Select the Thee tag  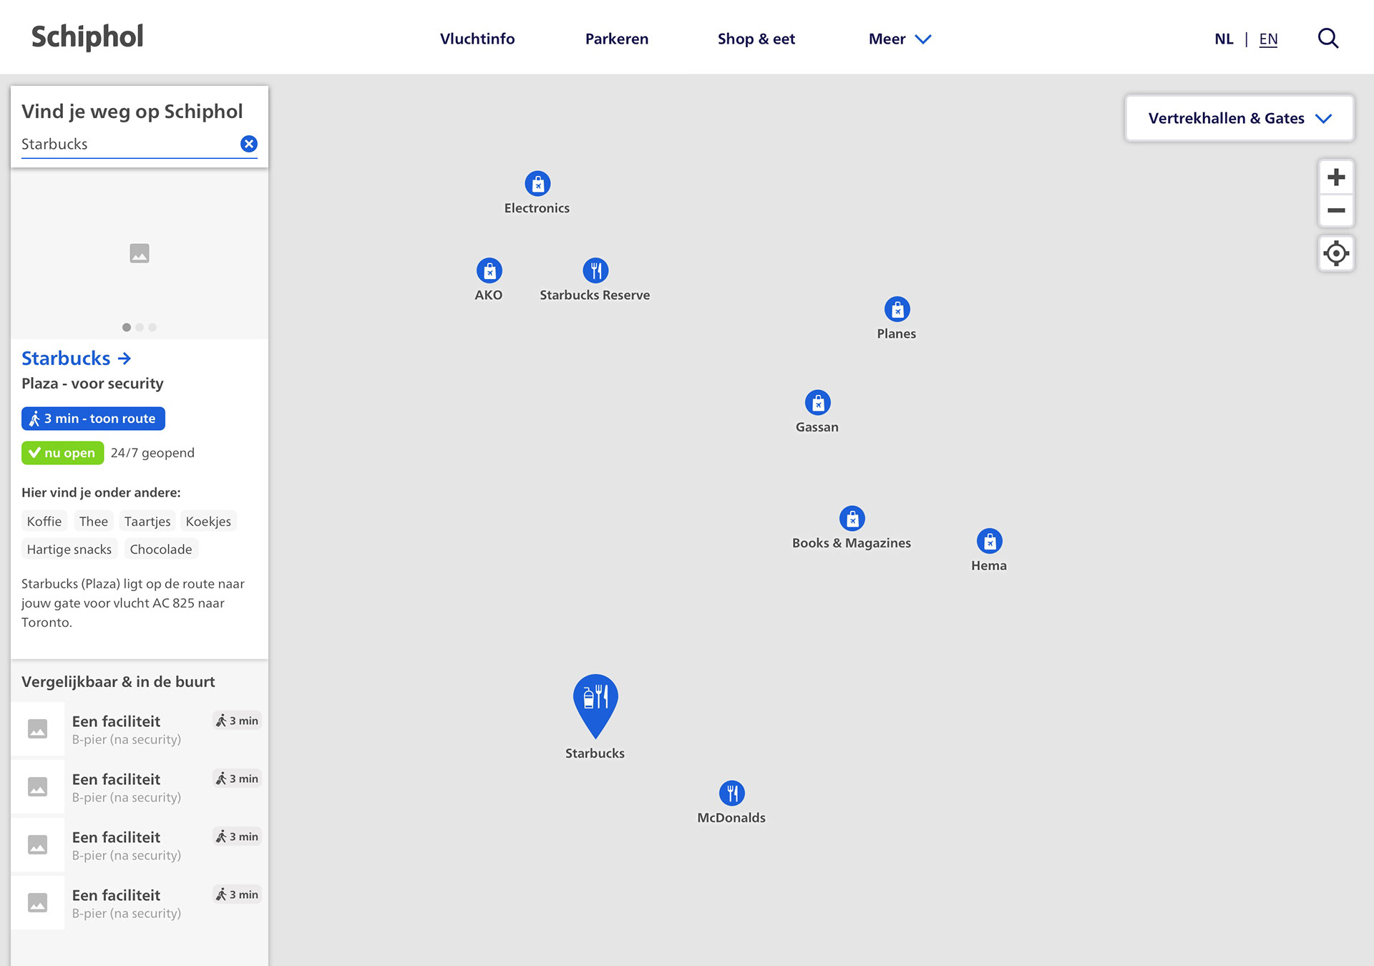pos(94,522)
